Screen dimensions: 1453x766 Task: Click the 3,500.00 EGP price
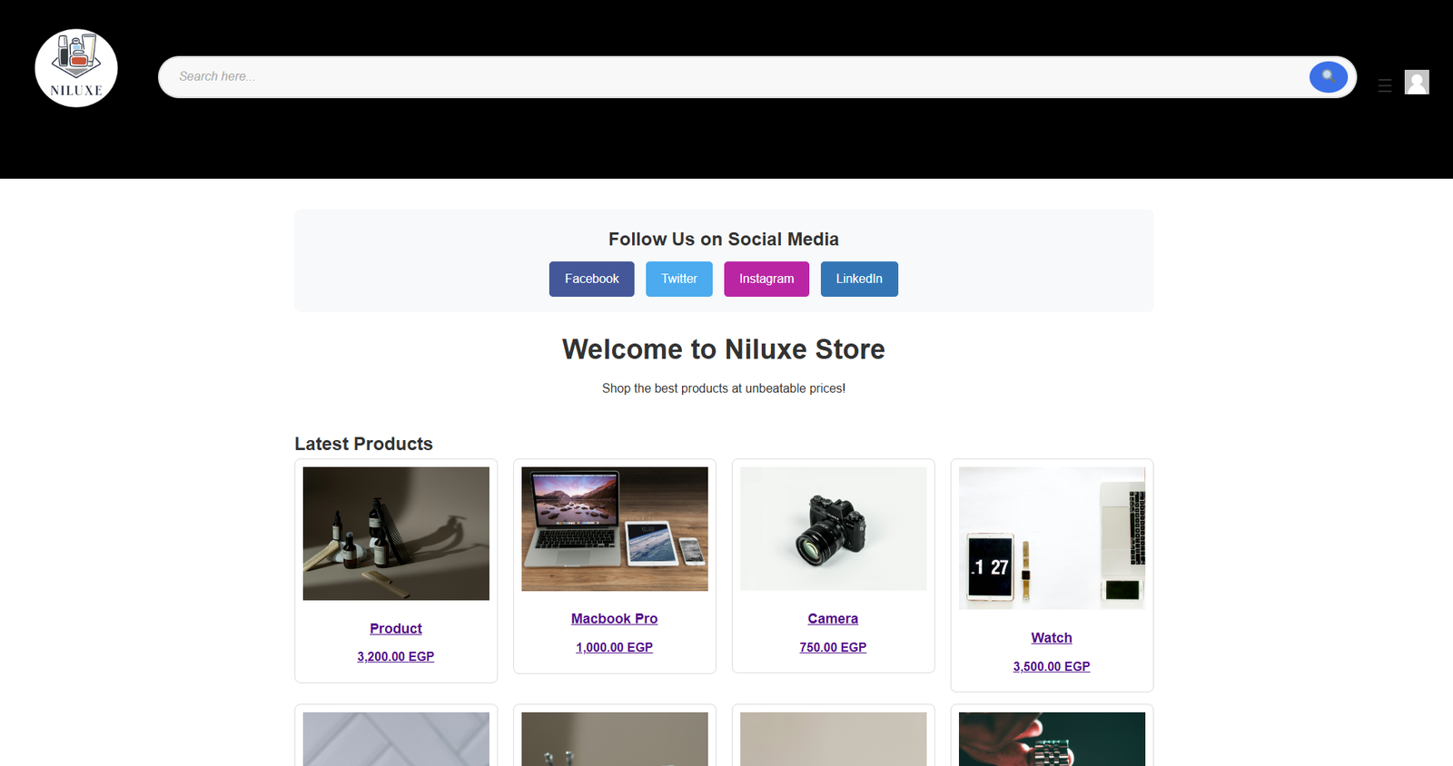point(1052,666)
